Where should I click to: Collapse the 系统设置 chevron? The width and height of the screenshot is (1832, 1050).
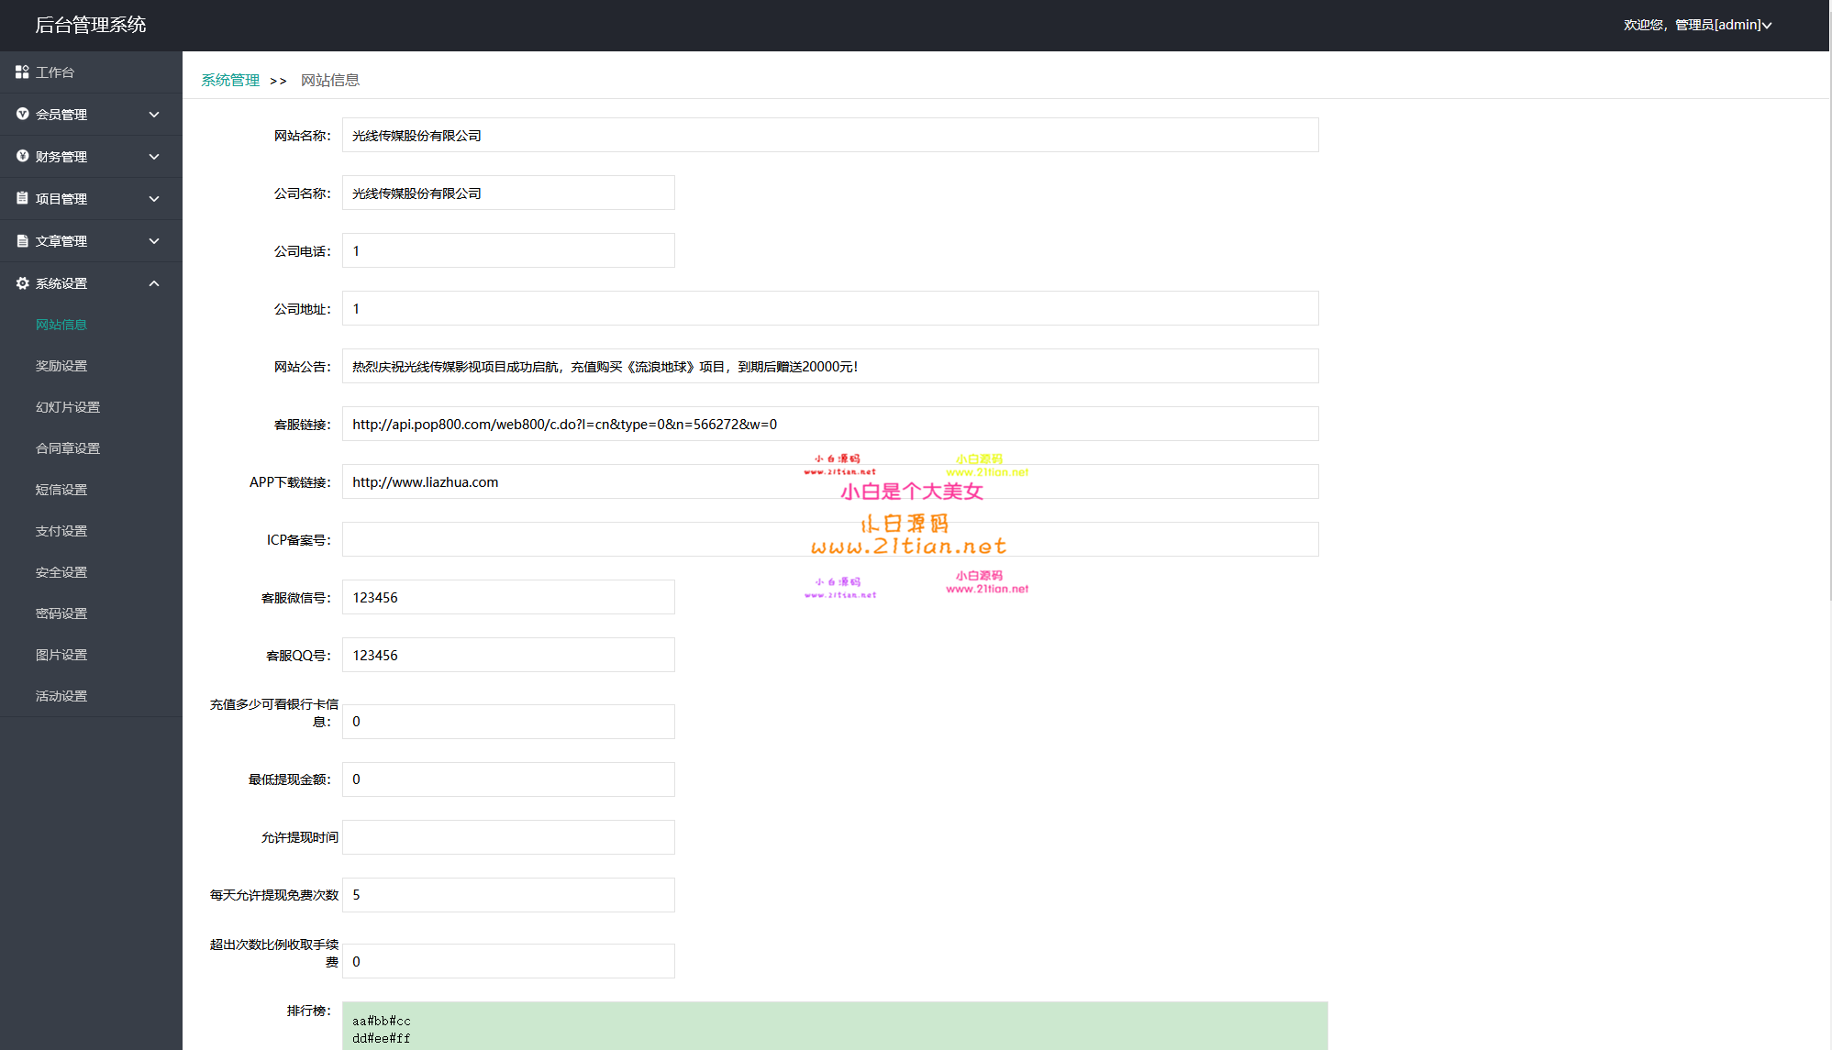154,283
